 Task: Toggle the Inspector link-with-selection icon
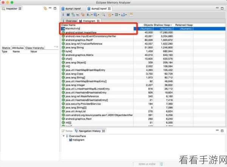[45, 9]
